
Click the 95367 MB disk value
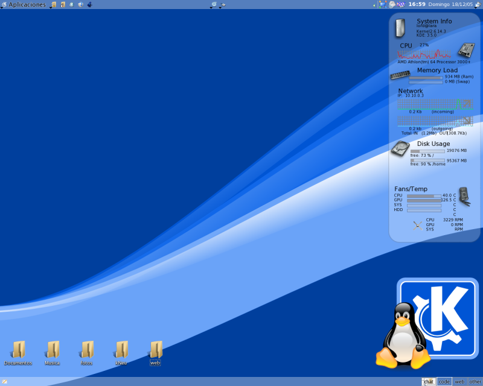pos(456,160)
